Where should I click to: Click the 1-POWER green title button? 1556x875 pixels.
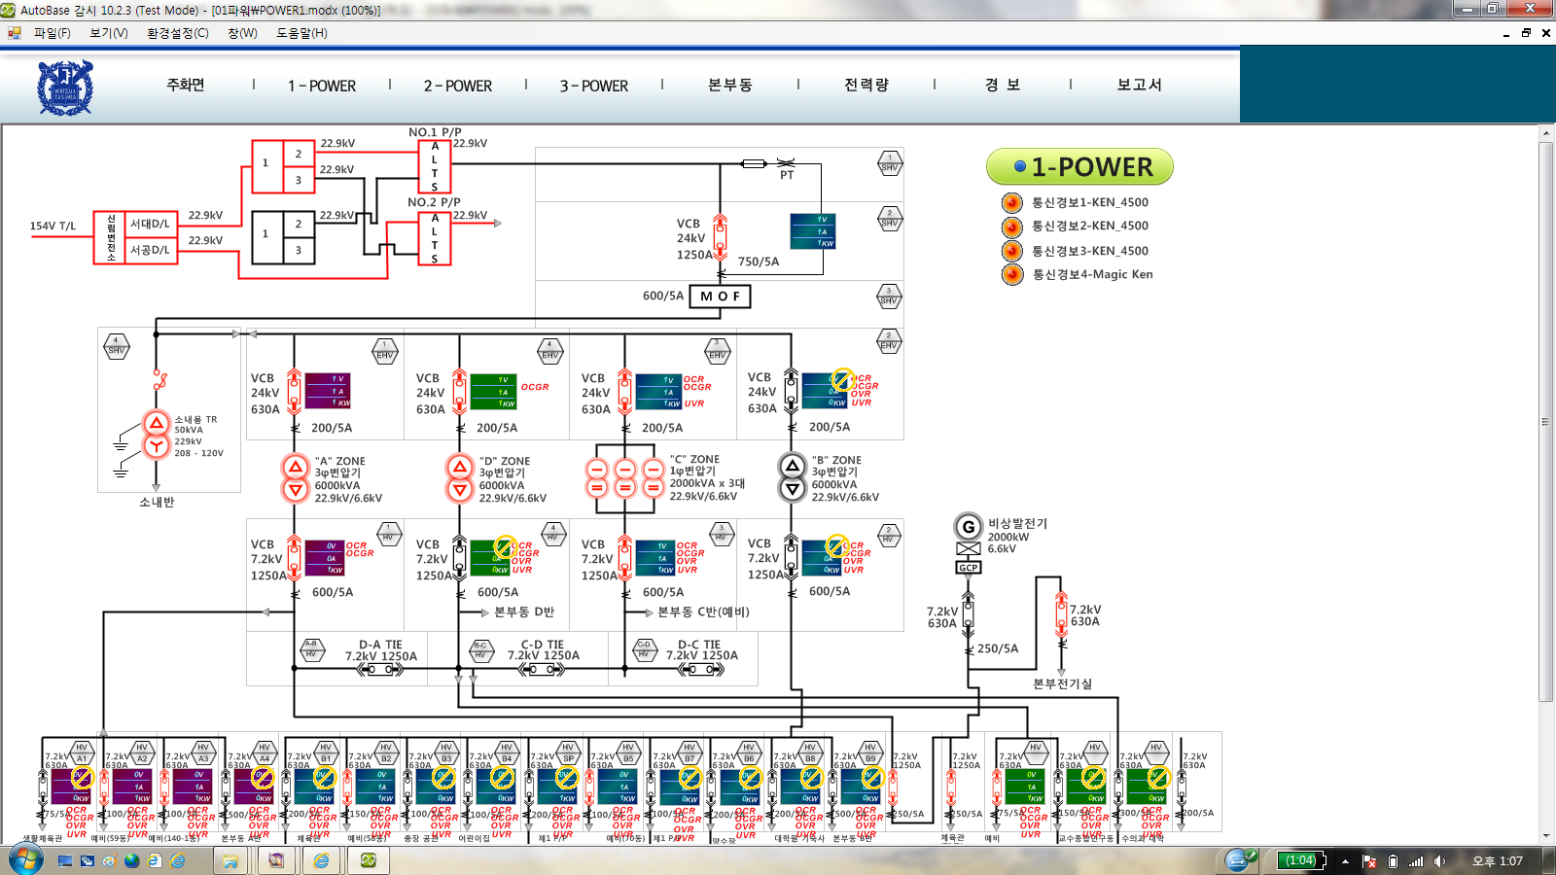click(x=1079, y=167)
